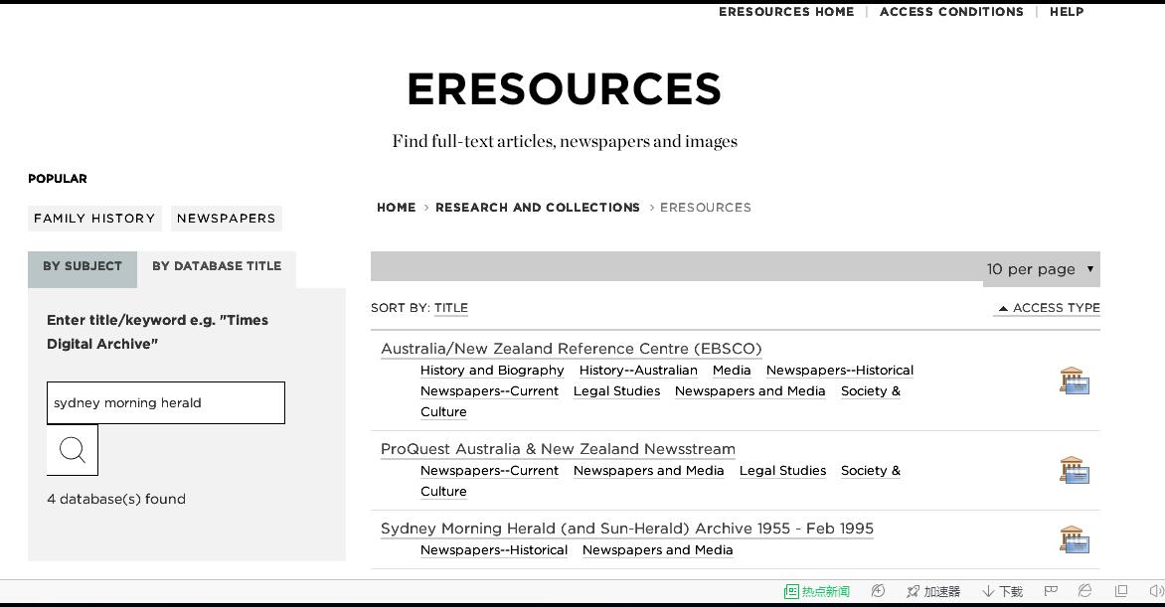
Task: Click the Newspapers popular button
Action: 226,219
